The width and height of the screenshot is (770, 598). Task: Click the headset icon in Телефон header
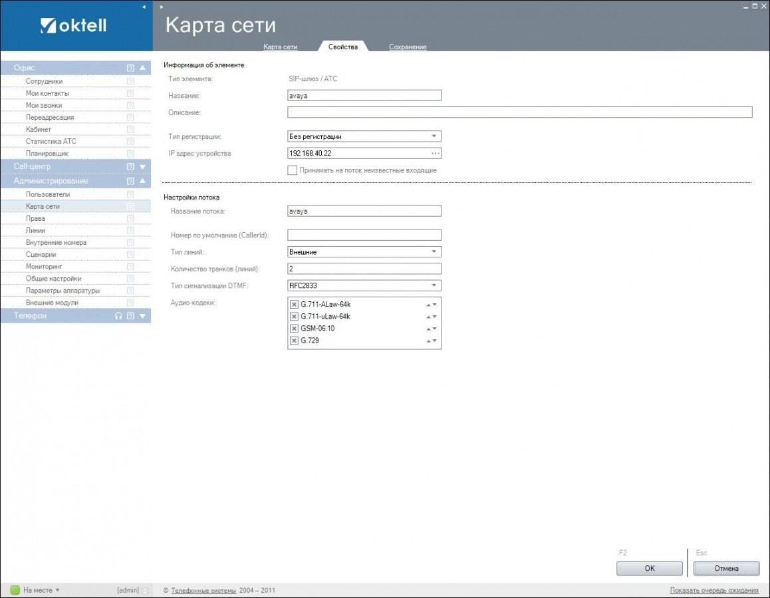(x=118, y=316)
